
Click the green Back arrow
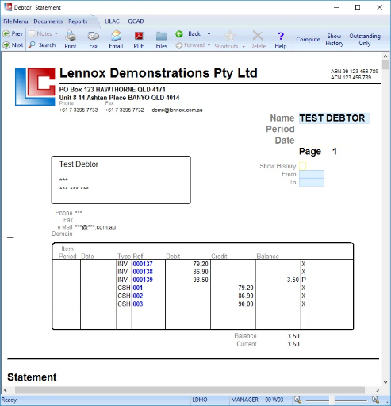click(x=179, y=33)
